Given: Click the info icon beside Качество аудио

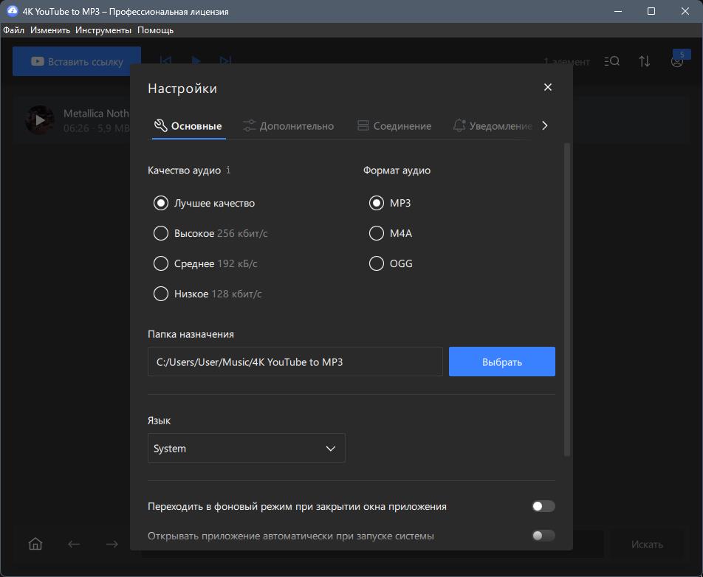Looking at the screenshot, I should pyautogui.click(x=228, y=170).
